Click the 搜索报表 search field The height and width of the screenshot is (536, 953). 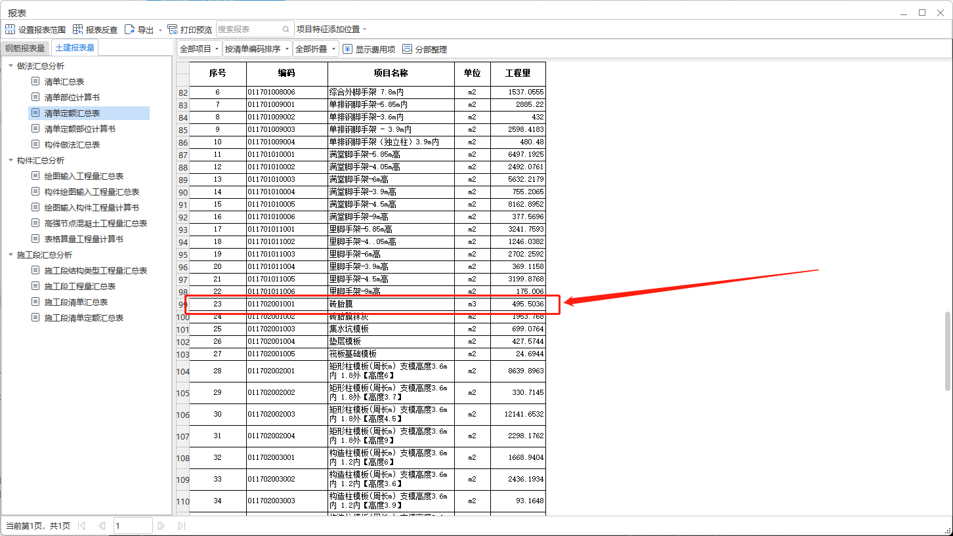pos(254,30)
